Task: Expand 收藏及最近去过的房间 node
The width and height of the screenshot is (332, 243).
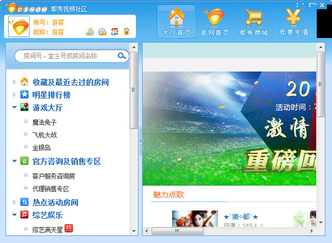Action: [x=14, y=82]
